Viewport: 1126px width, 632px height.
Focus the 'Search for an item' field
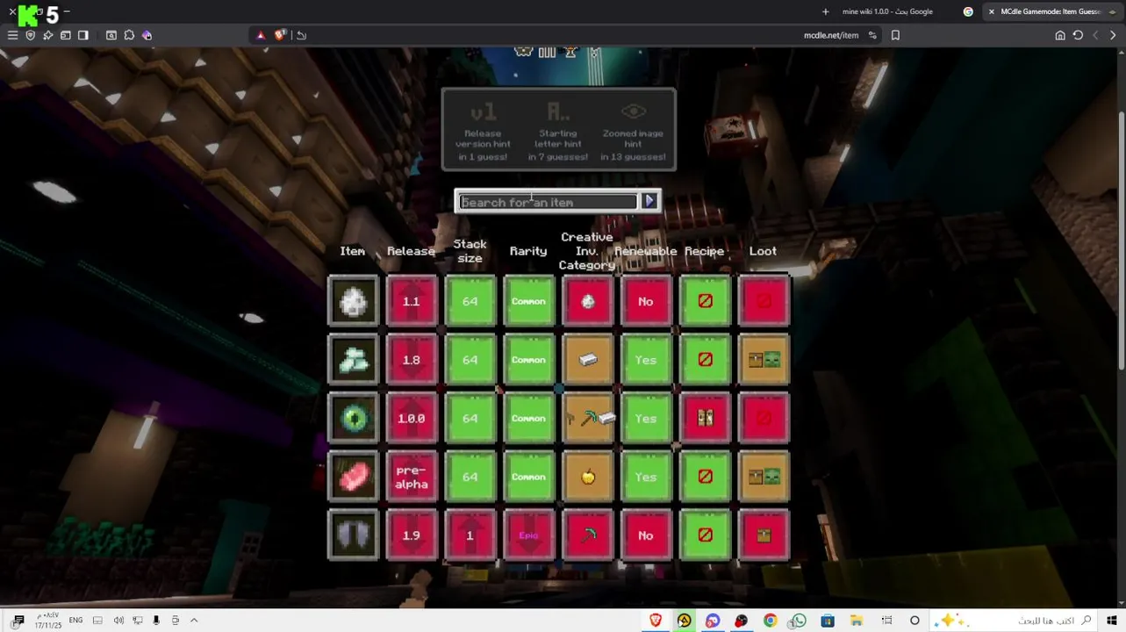coord(549,202)
